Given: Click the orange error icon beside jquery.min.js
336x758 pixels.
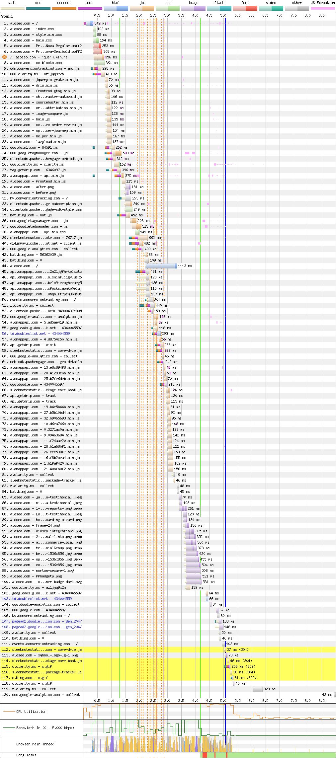Looking at the screenshot, I should (x=5, y=57).
